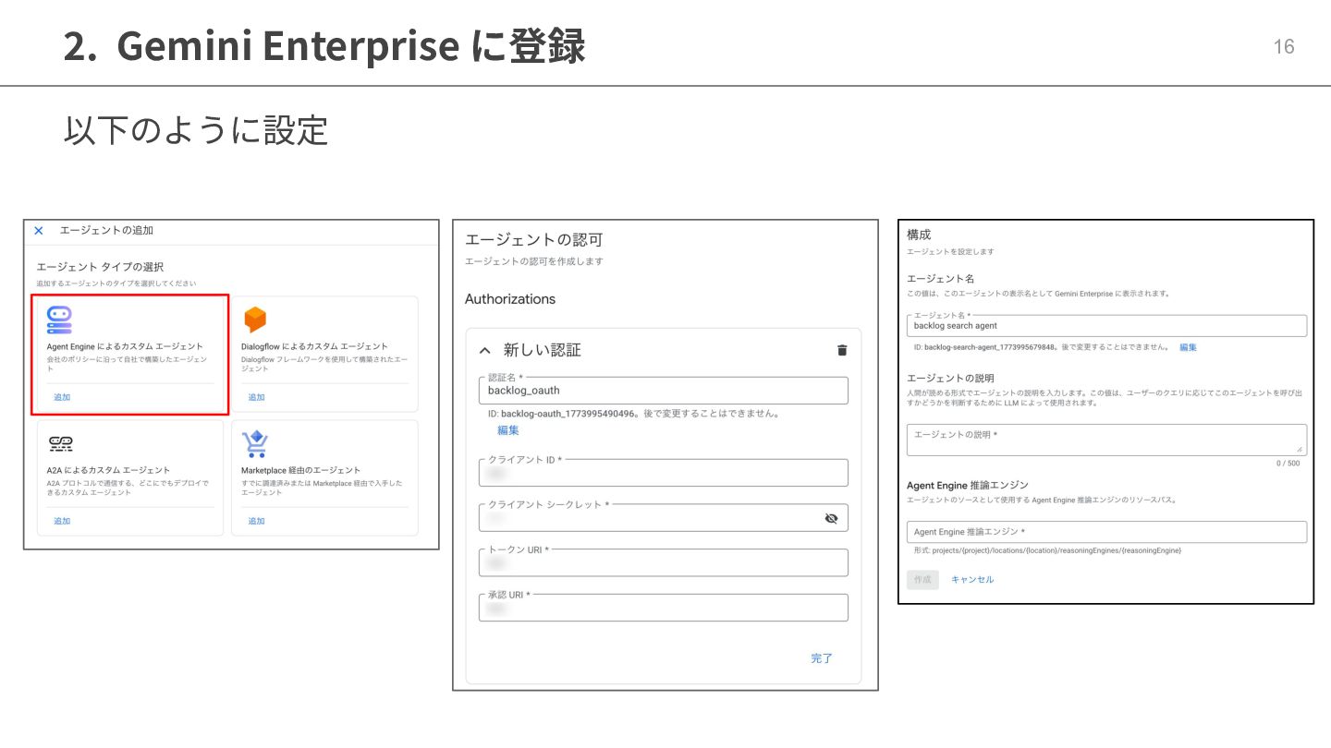Click the キャンセル button
1331x748 pixels.
972,579
